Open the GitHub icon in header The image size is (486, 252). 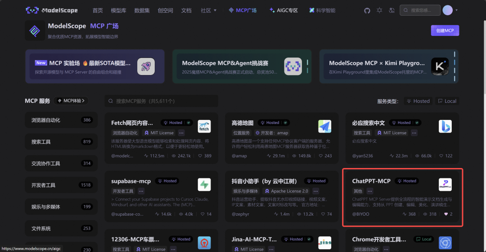click(367, 10)
